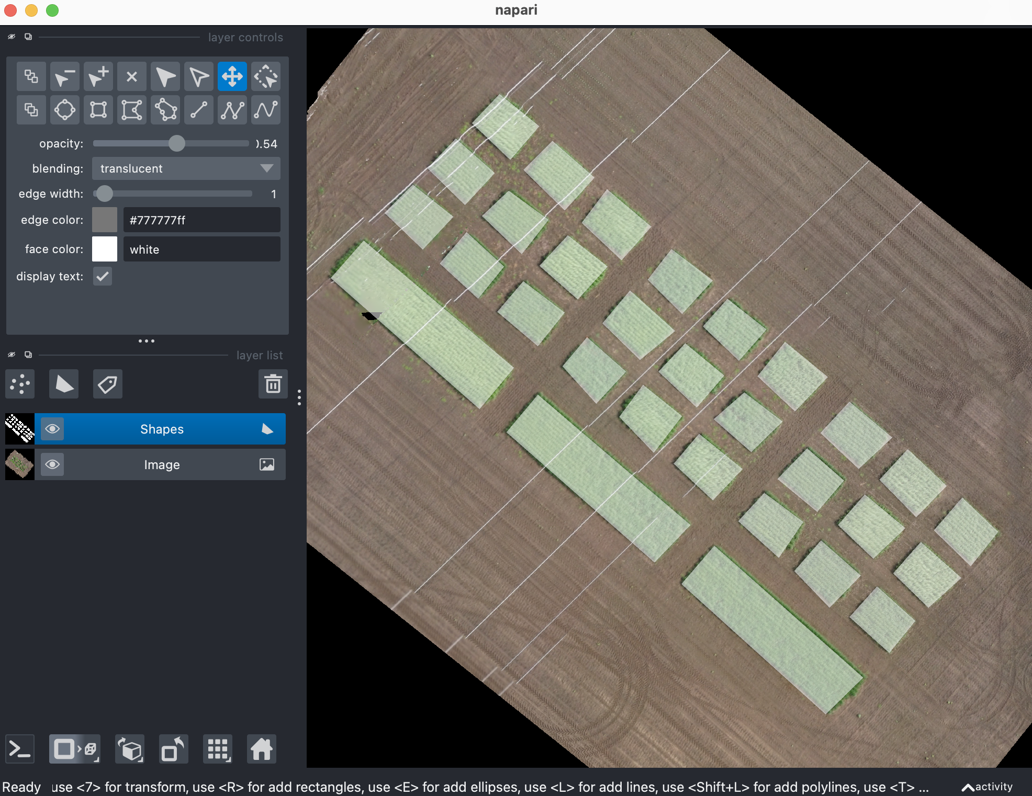Float the layer list dock panel
1032x796 pixels.
pos(28,355)
